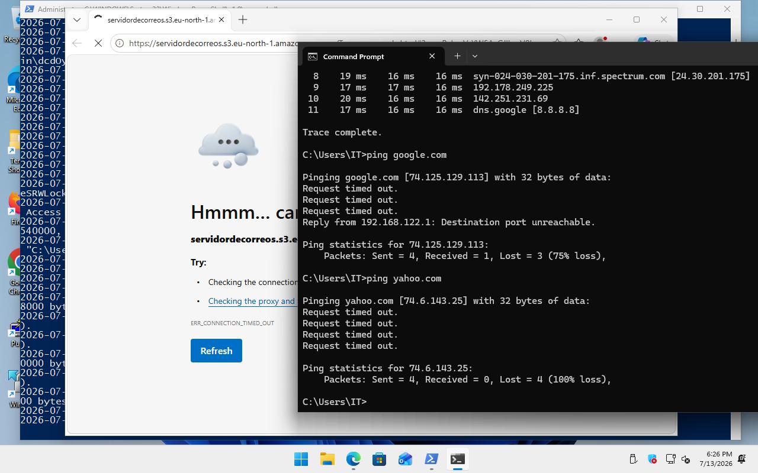
Task: Click the ERR_CONNECTION_TIMED_OUT error code text
Action: 232,323
